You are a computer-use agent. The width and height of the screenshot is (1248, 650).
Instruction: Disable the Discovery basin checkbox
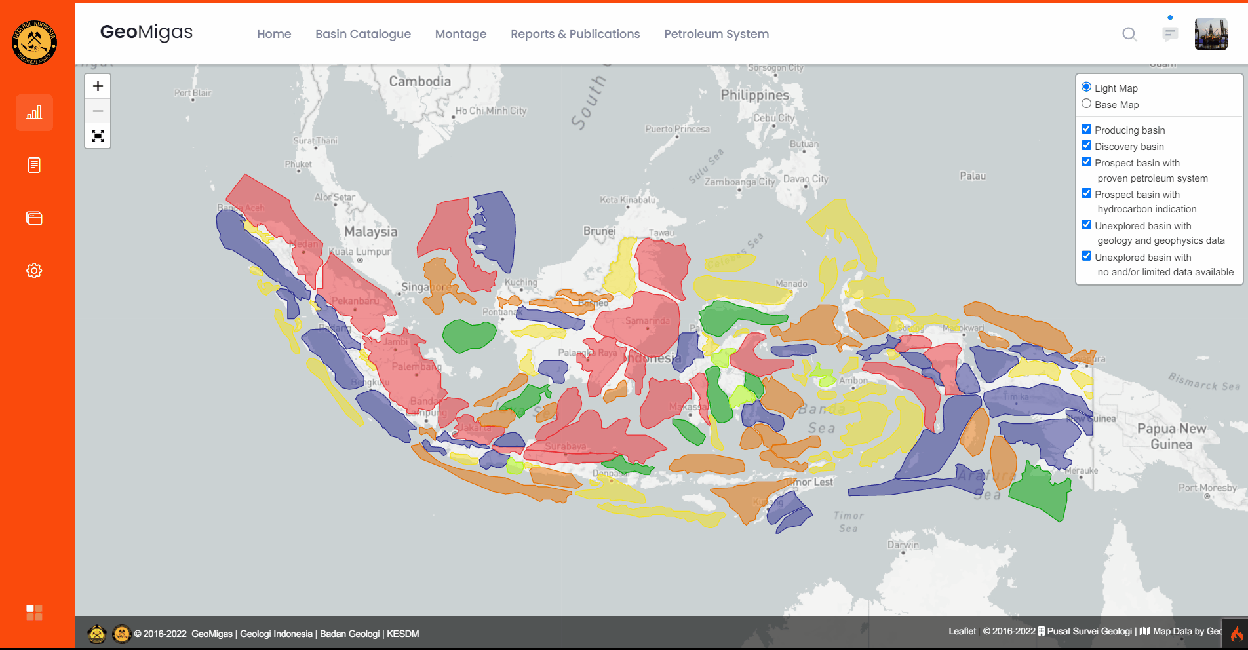pos(1087,145)
